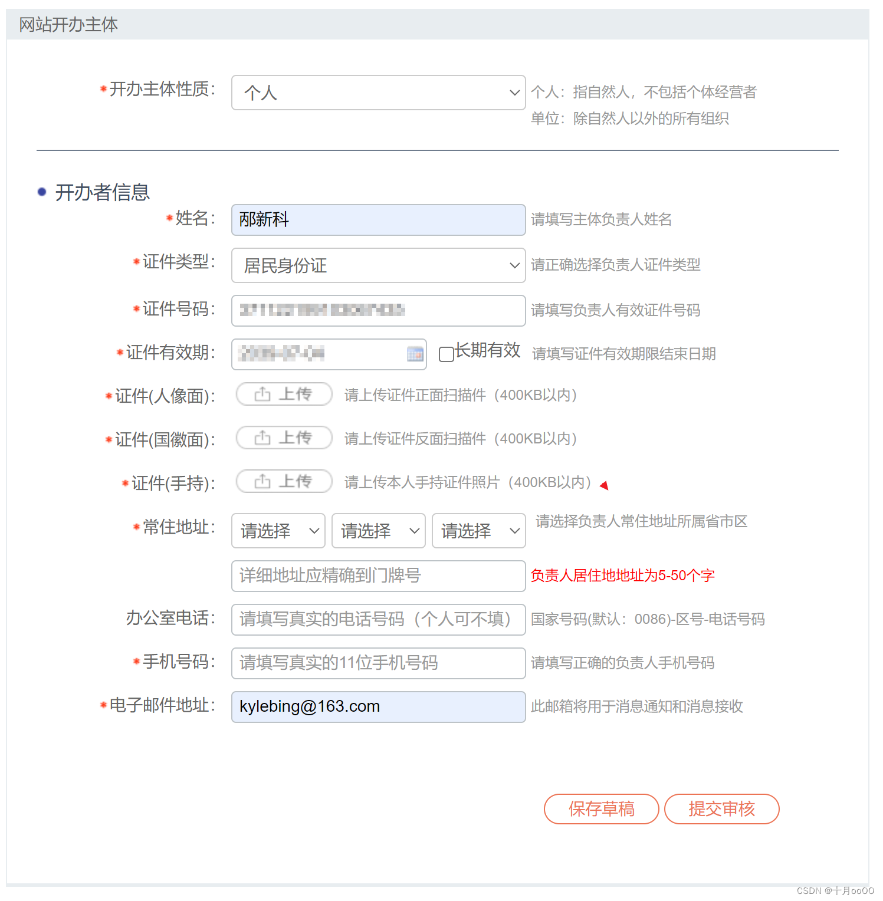Image resolution: width=883 pixels, height=901 pixels.
Task: Upload the 证件(手持) photo
Action: [284, 482]
